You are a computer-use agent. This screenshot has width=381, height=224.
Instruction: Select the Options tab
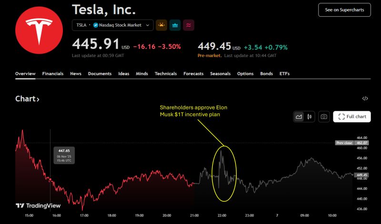click(245, 74)
